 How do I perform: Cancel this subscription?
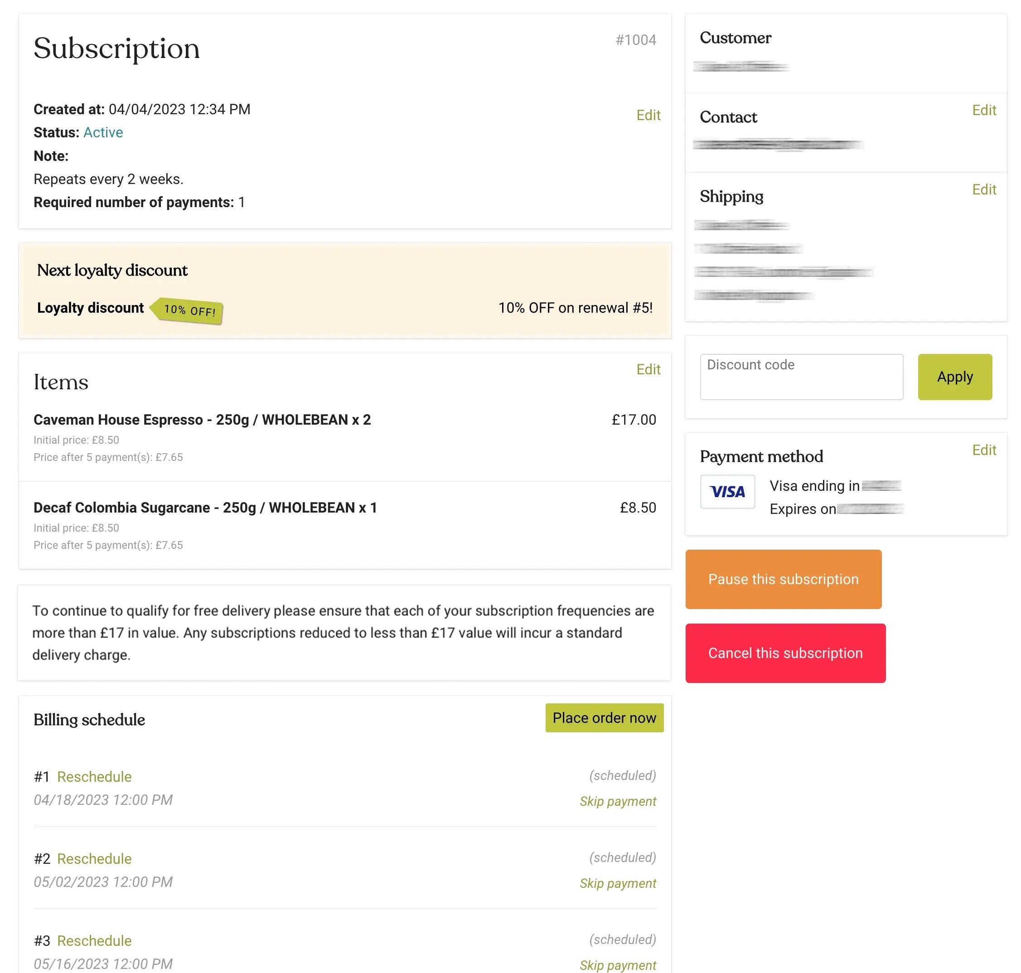point(784,653)
